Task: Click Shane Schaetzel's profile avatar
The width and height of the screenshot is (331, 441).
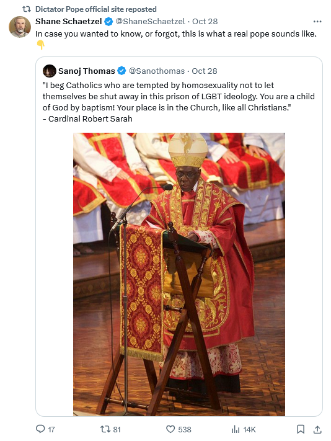Action: [x=20, y=27]
